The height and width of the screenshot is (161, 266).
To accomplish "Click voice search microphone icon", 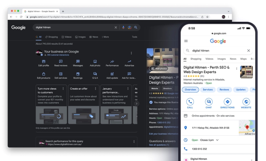I will click(x=123, y=28).
